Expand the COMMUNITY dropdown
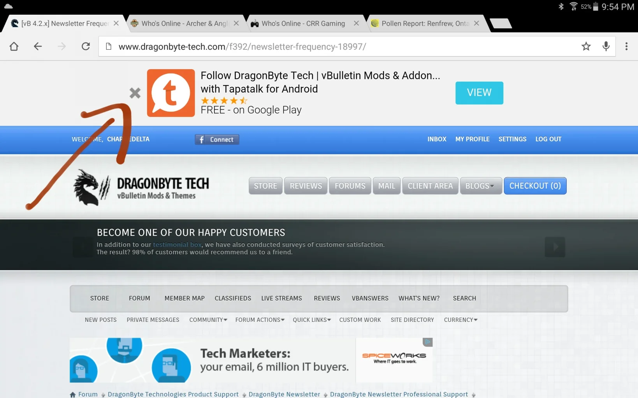Image resolution: width=638 pixels, height=398 pixels. [x=208, y=320]
